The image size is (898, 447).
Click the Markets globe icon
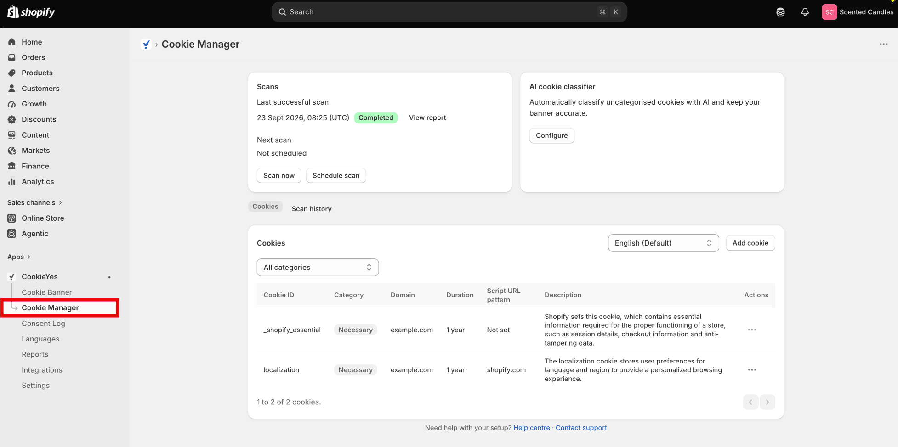pos(12,151)
